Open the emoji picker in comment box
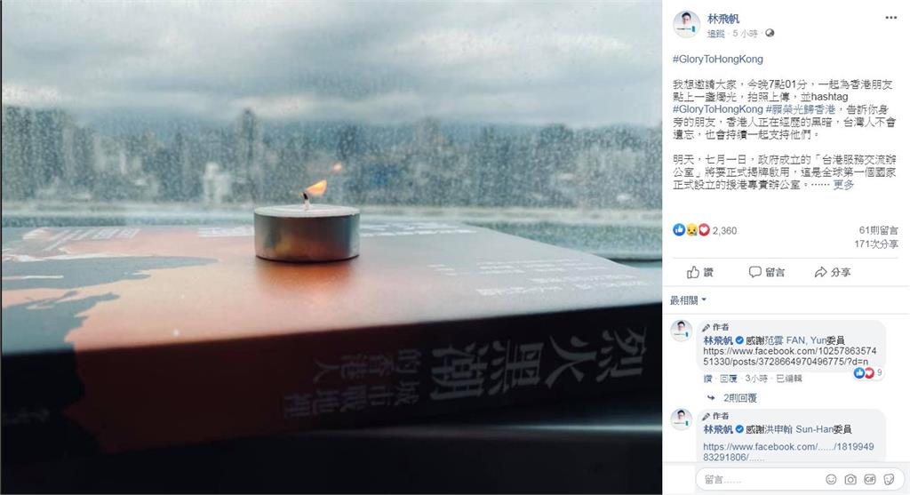This screenshot has height=495, width=910. click(831, 479)
